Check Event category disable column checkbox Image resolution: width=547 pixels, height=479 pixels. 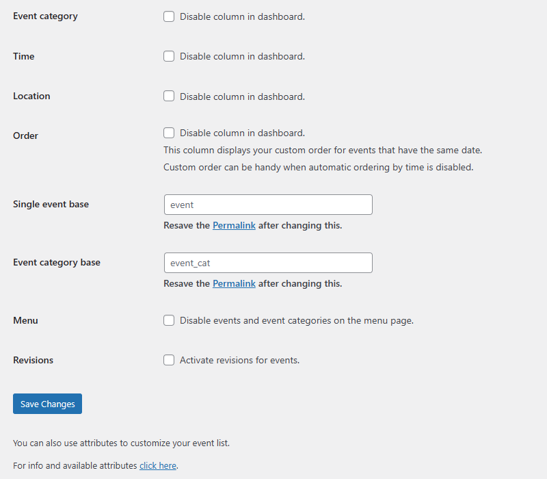[169, 16]
